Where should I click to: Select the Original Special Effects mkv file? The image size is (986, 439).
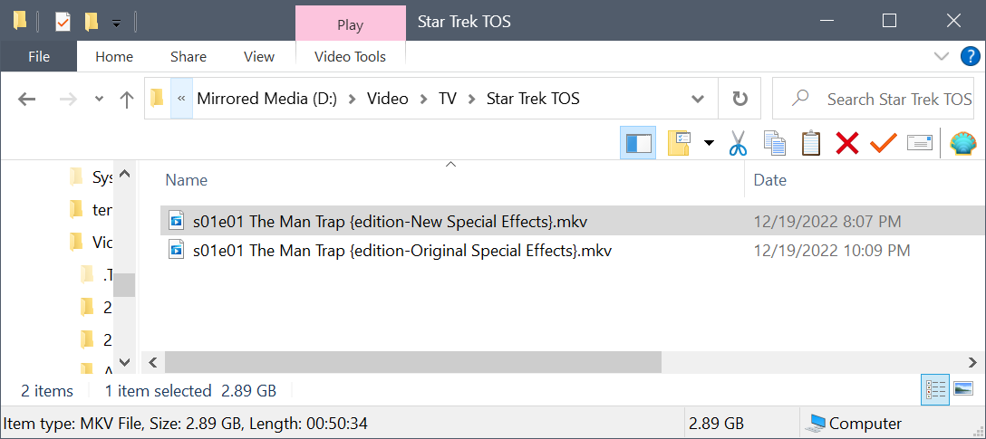[401, 251]
